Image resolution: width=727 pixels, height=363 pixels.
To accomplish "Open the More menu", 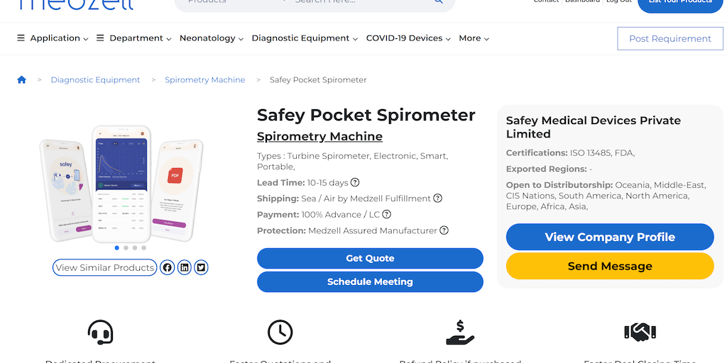I will 474,38.
